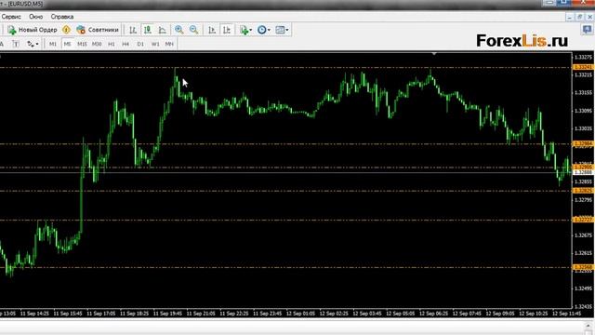Click the 1.32495 price axis label
The image size is (595, 335).
pyautogui.click(x=583, y=288)
